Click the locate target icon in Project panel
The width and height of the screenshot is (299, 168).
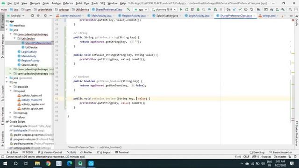32,15
